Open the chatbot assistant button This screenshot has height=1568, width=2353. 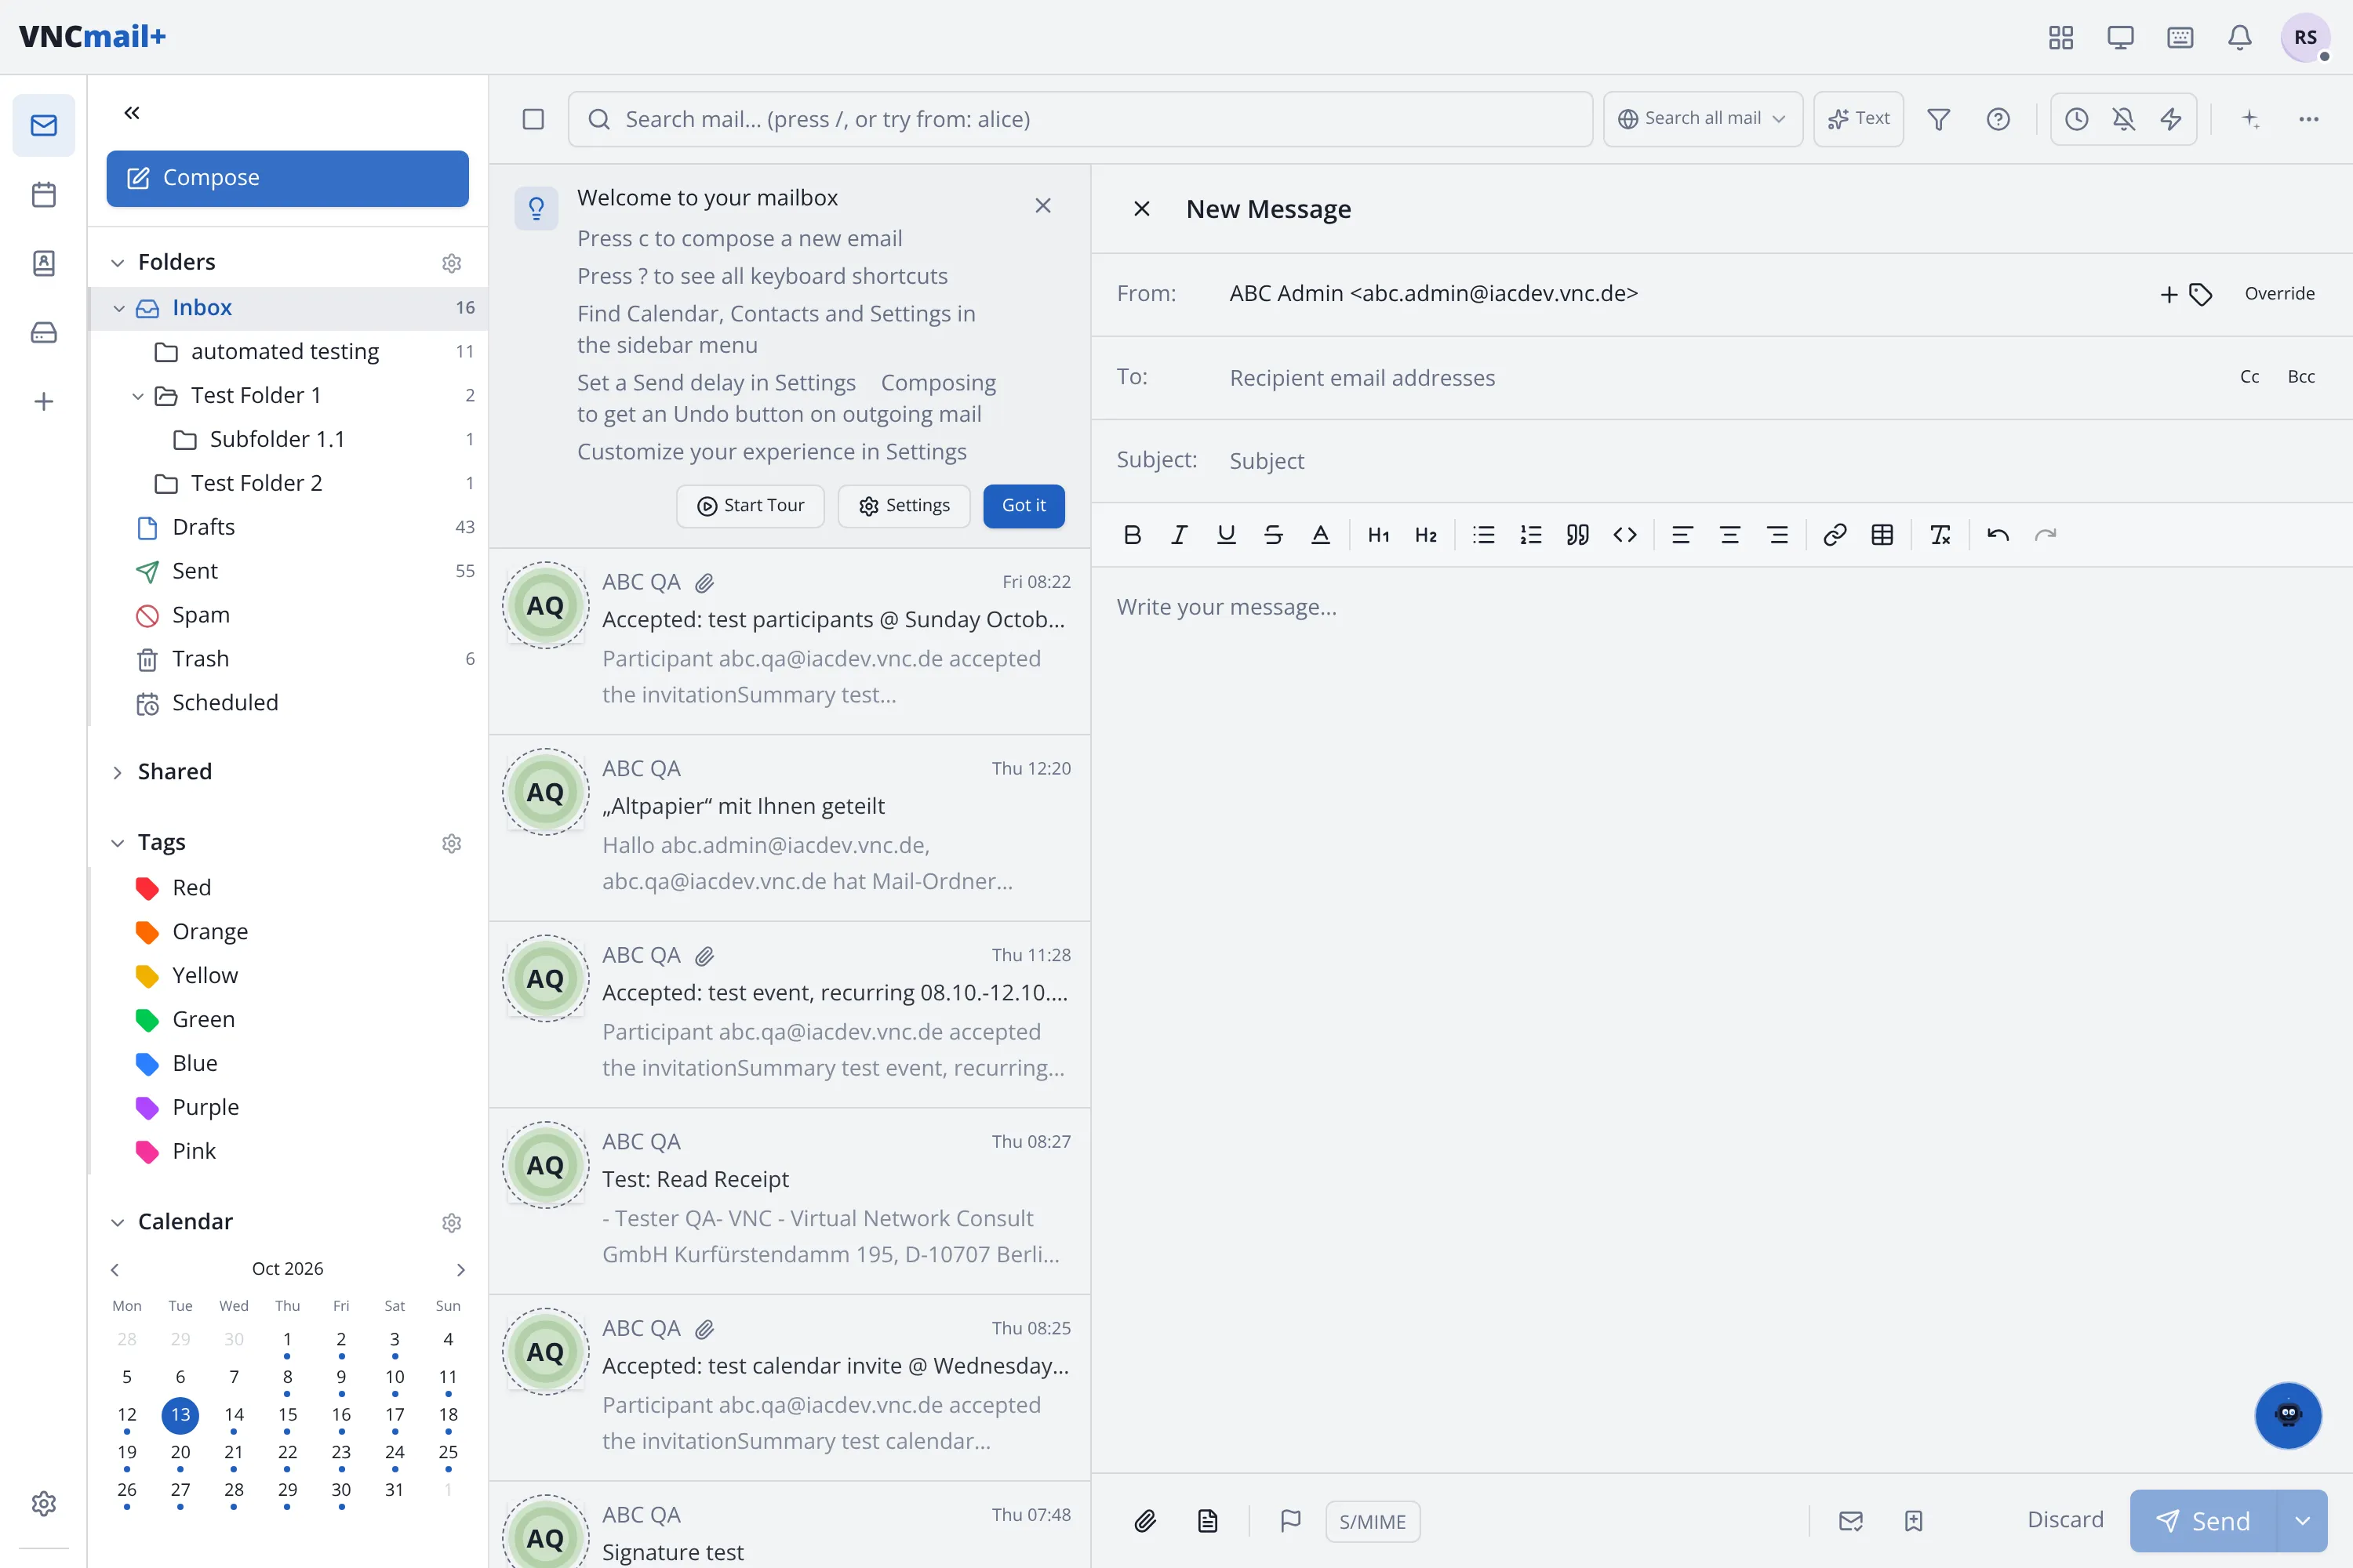click(x=2287, y=1415)
